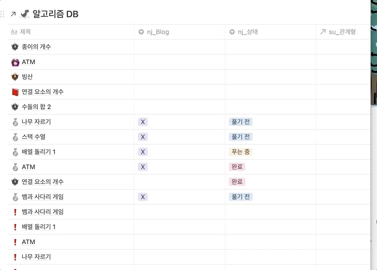Click the blue 풀기 전 tag in 스택 수열 row
The width and height of the screenshot is (377, 270).
pos(241,137)
